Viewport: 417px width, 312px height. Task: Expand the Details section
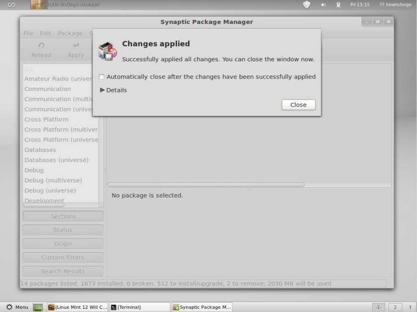click(x=113, y=90)
